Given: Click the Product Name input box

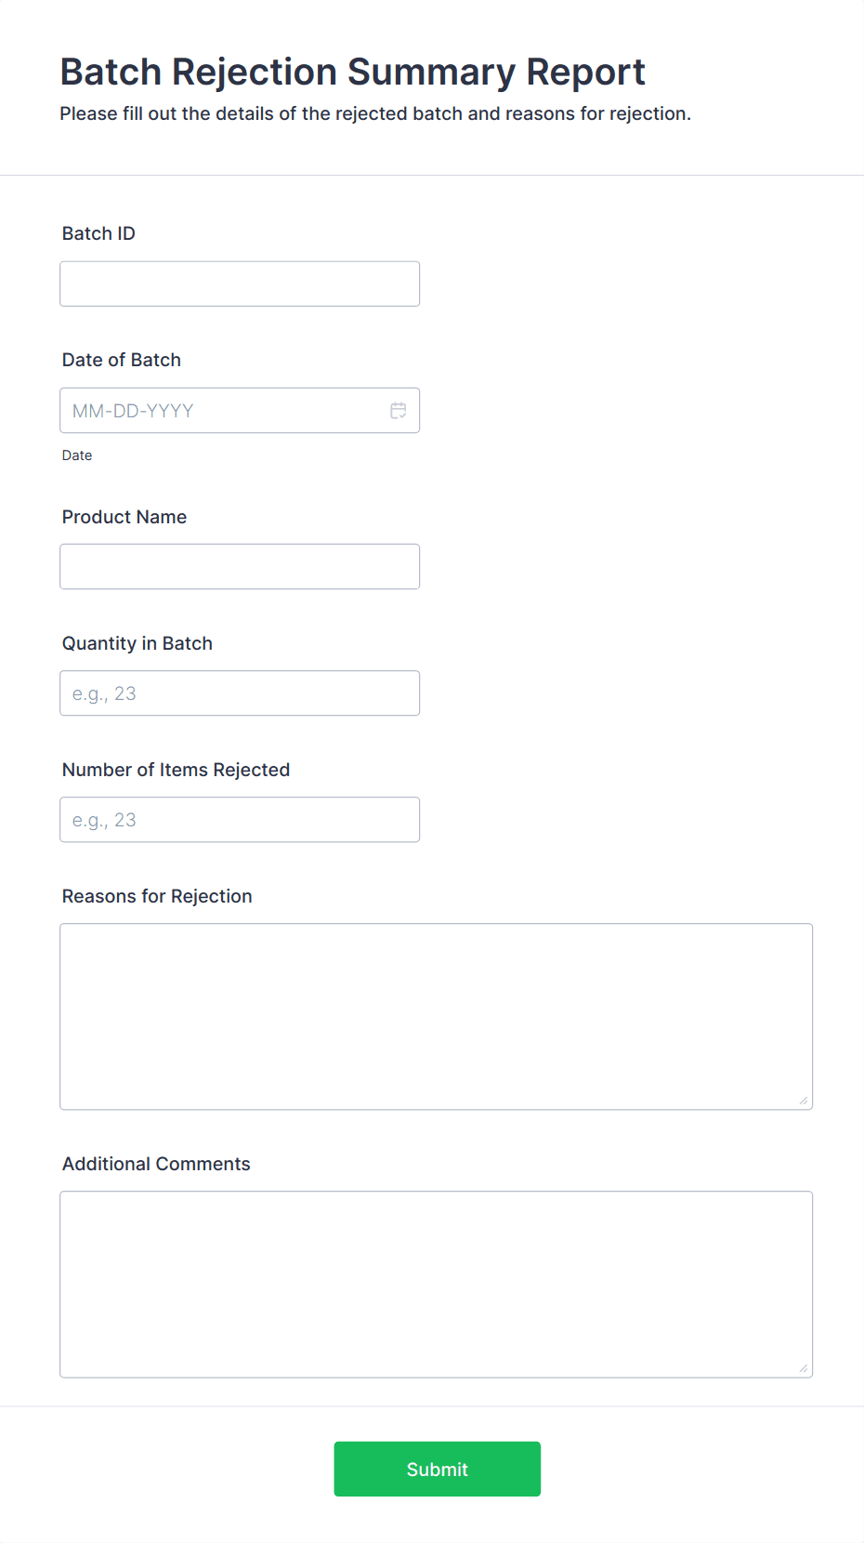Looking at the screenshot, I should (240, 567).
